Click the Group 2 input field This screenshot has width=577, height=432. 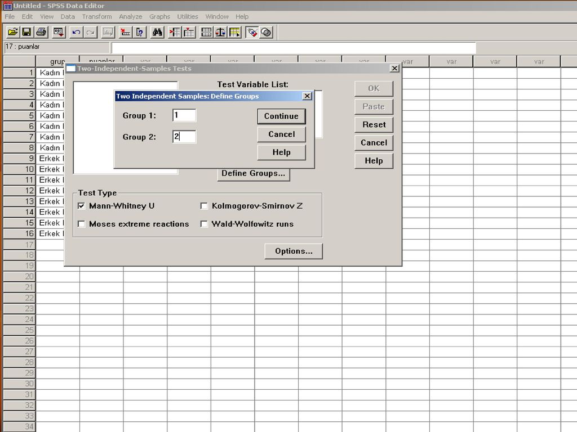[184, 137]
